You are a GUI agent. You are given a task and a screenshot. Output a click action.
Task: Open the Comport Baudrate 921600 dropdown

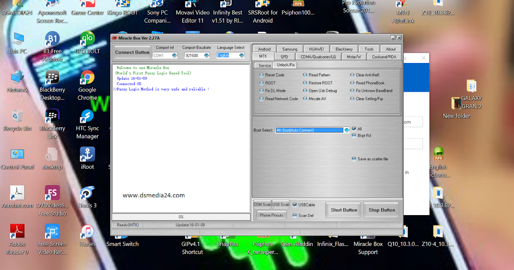(206, 55)
